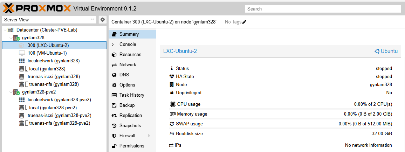This screenshot has width=405, height=152.
Task: Select truenas-nfs (gynlam328)
Action: click(x=54, y=84)
